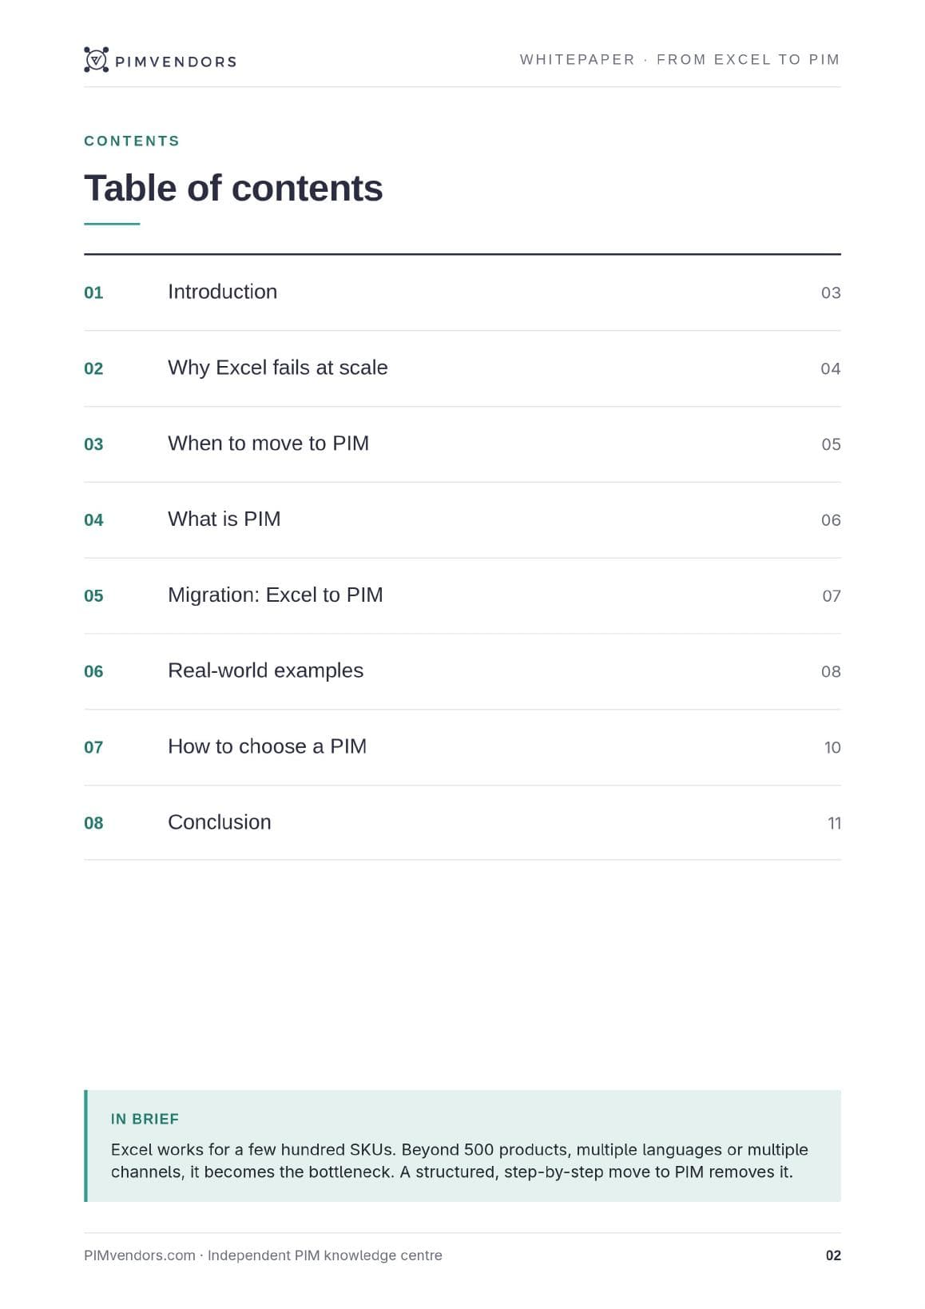
Task: Click the PIMVENDORS brand name text
Action: 176,62
